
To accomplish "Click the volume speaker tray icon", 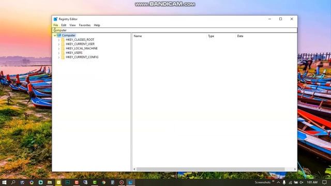I will 302,182.
